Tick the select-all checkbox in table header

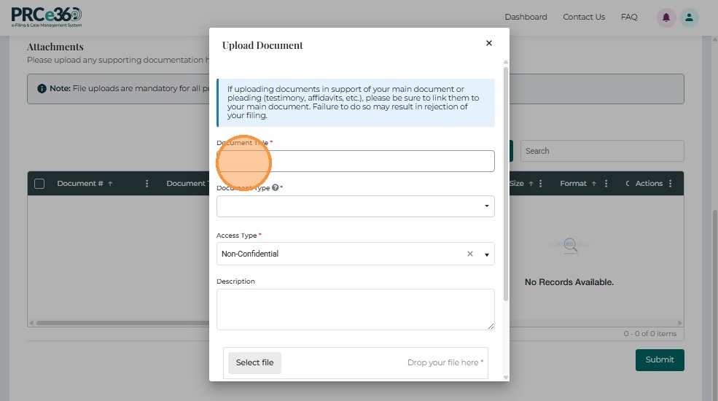click(39, 184)
